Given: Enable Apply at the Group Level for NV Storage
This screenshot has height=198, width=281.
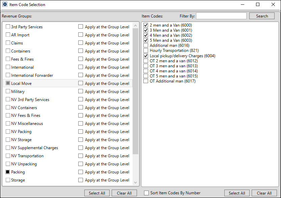Looking at the screenshot, I should pos(80,140).
